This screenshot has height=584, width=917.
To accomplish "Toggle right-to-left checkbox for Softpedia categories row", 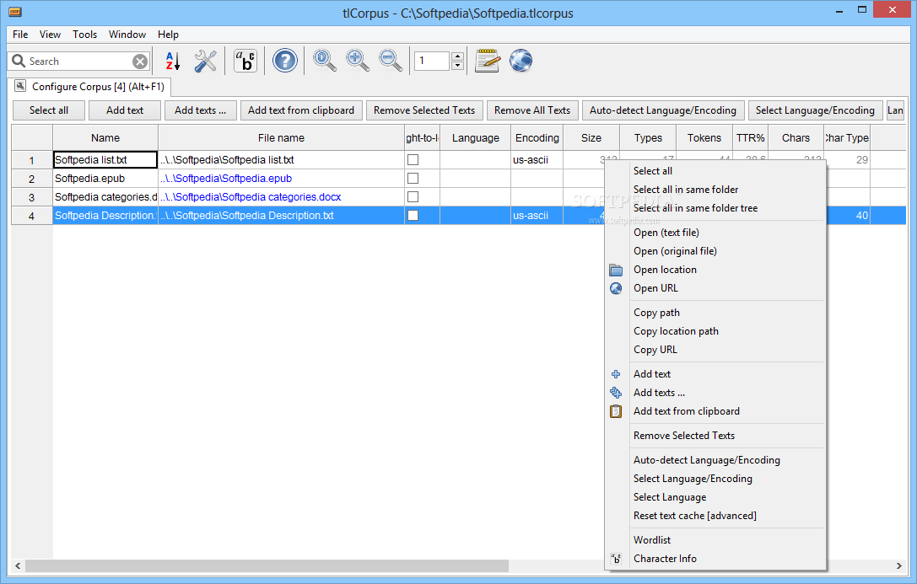I will pos(413,197).
